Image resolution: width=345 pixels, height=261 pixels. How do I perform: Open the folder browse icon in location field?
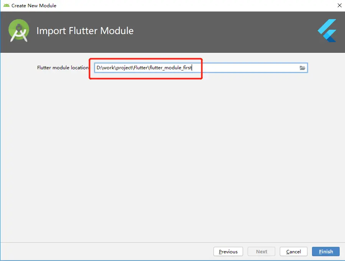pyautogui.click(x=302, y=68)
